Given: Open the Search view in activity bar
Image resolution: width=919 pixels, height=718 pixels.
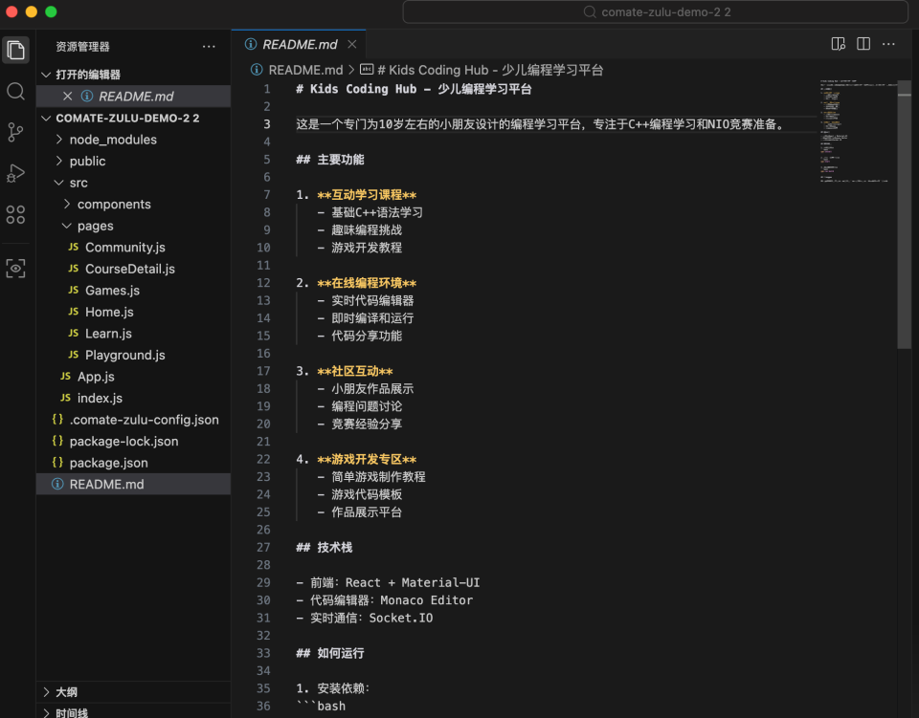Looking at the screenshot, I should [x=16, y=91].
